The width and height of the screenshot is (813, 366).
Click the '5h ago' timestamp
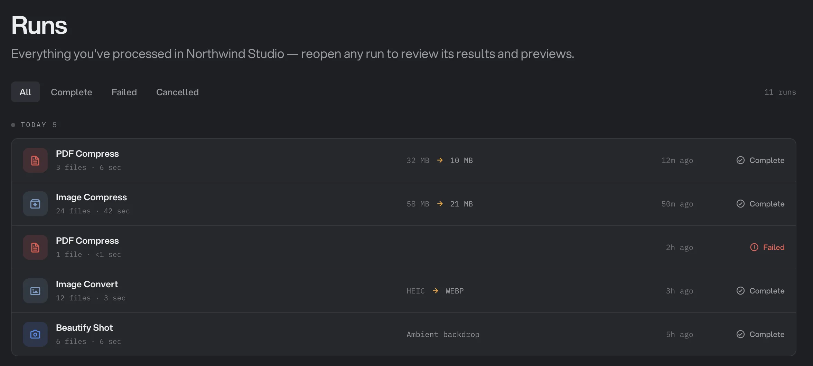pos(680,335)
